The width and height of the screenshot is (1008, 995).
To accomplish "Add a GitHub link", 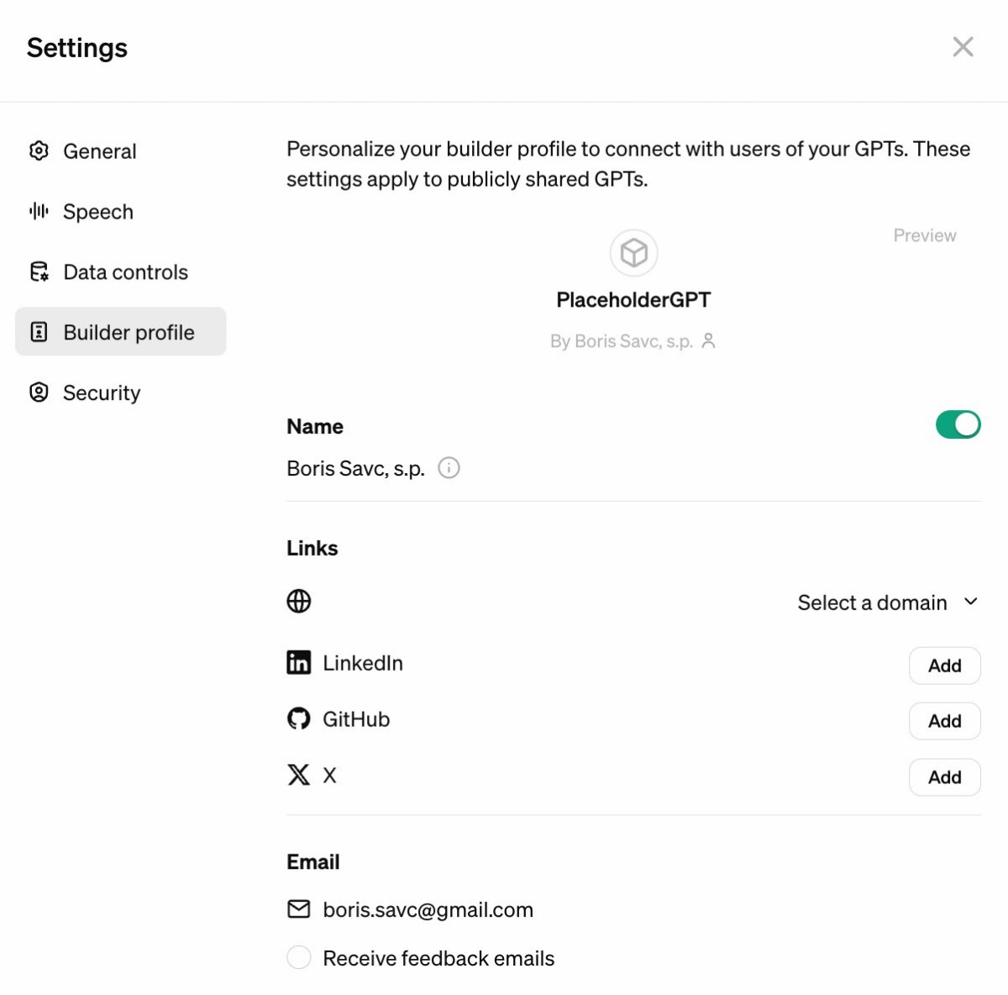I will [x=945, y=721].
